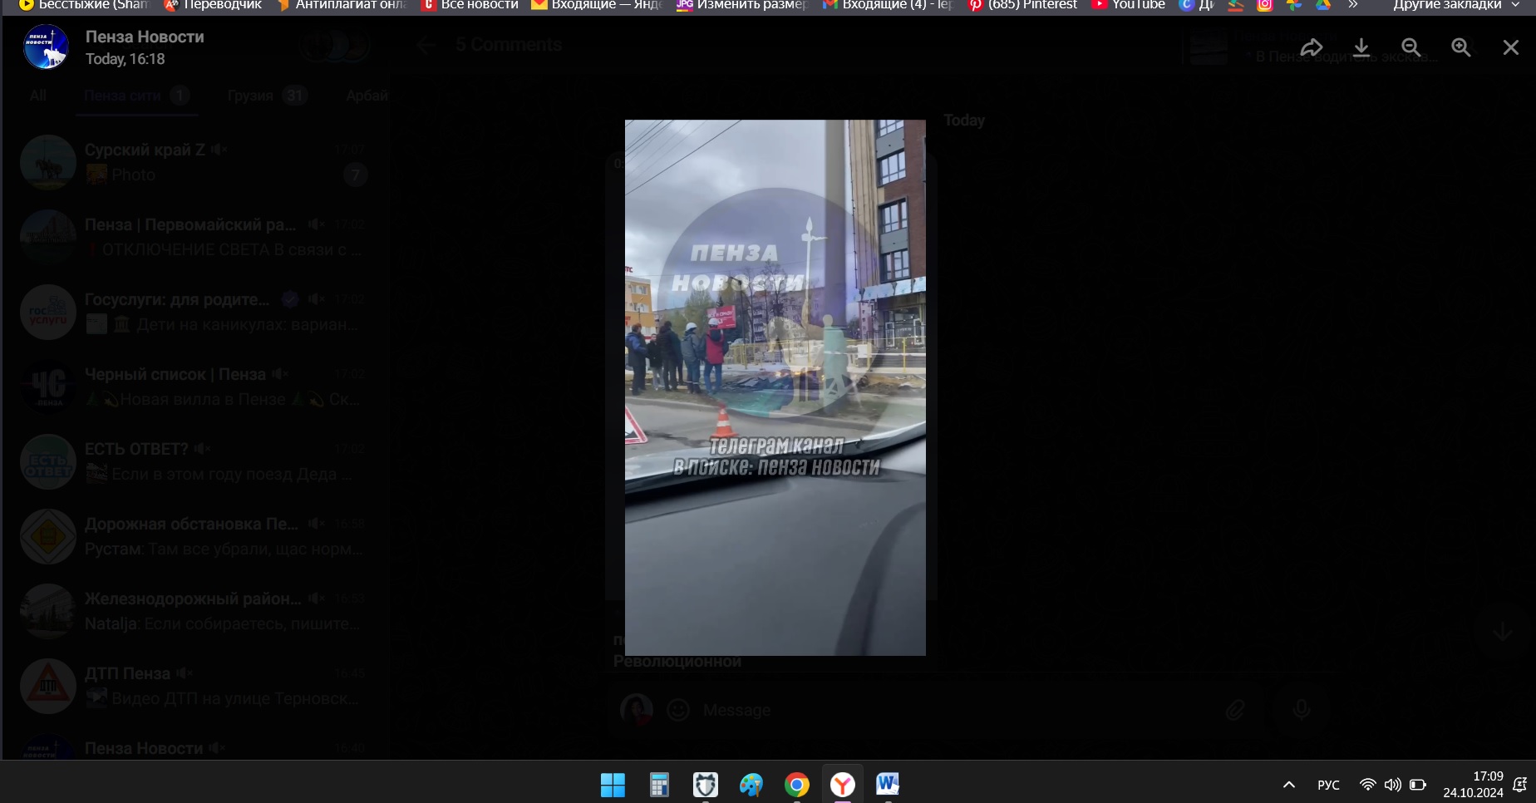Zoom out with the magnifier minus icon
The height and width of the screenshot is (803, 1536).
(1410, 47)
